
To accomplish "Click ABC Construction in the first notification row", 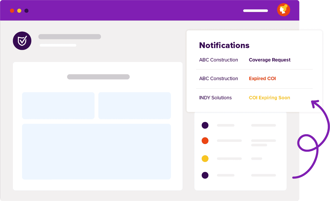I will pos(219,60).
